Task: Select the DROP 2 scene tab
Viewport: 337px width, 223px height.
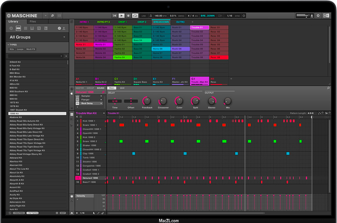Action: pyautogui.click(x=142, y=22)
